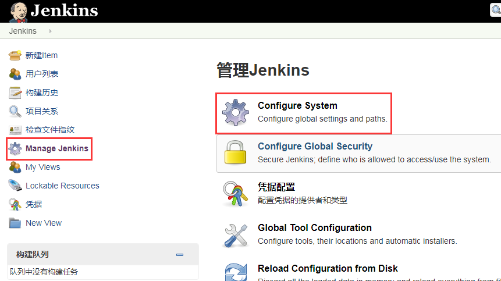The width and height of the screenshot is (501, 281).
Task: Click the 配置凭据的提供者和类型 description
Action: [x=302, y=200]
